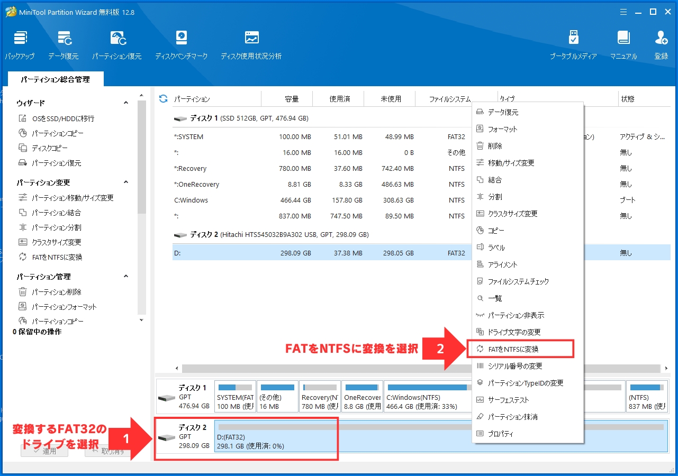This screenshot has width=678, height=476.
Task: Select ラベル in the context menu
Action: 528,248
